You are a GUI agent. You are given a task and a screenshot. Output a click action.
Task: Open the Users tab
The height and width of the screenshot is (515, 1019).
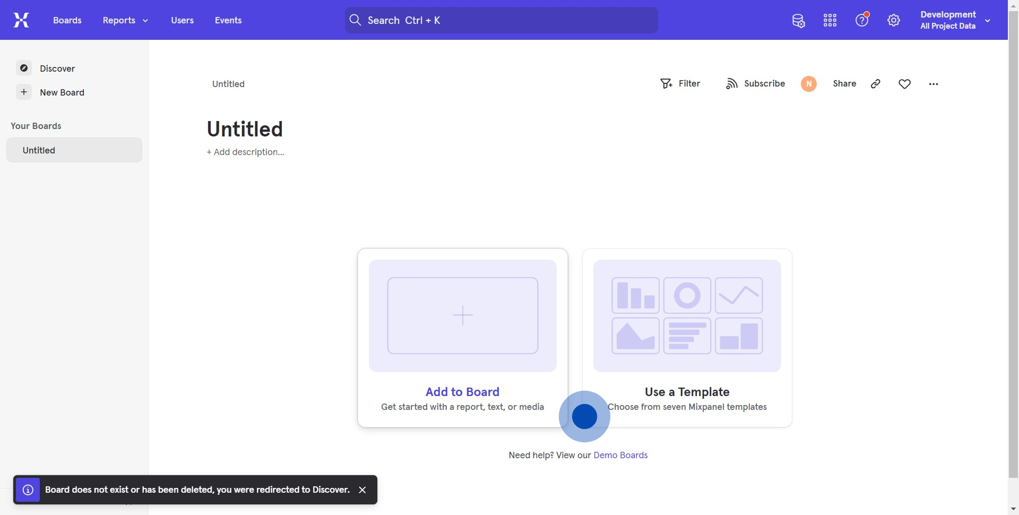182,20
